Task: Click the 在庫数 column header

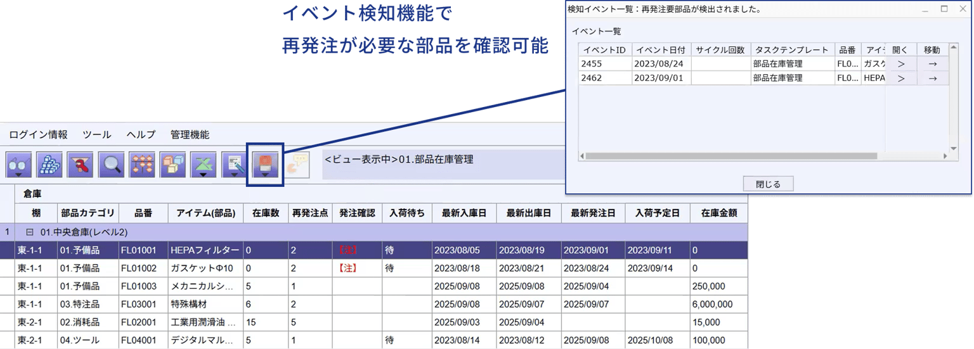Action: pos(265,213)
